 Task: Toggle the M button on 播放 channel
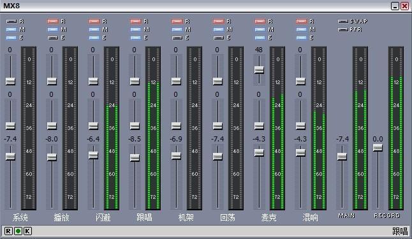[x=52, y=30]
